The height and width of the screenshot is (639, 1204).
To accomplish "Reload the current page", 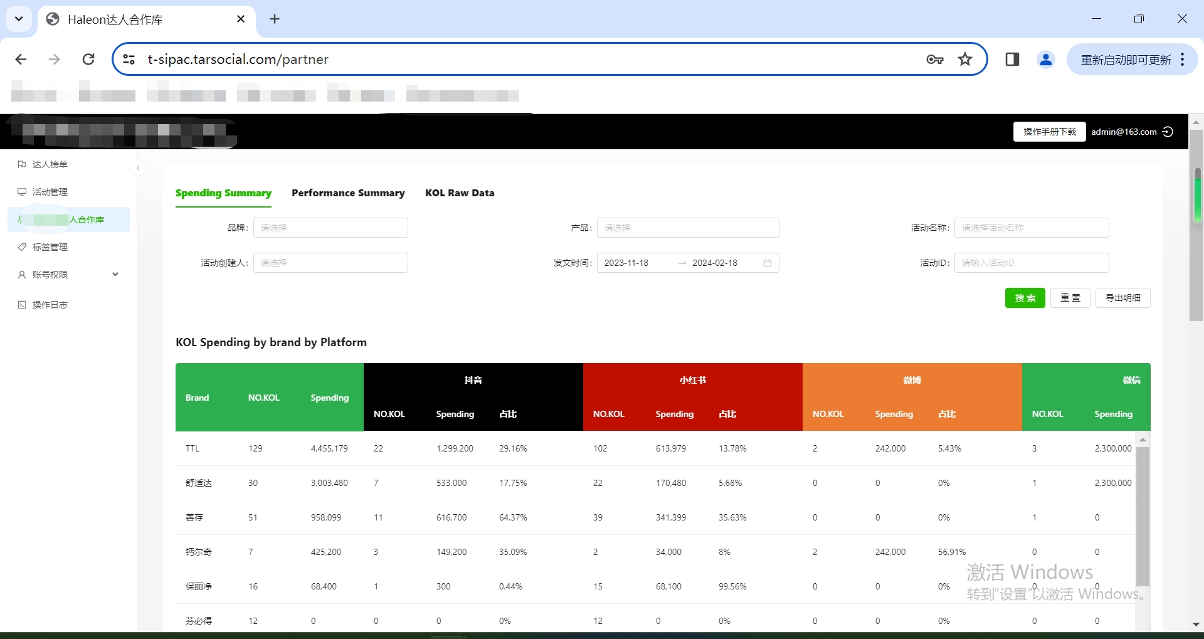I will (88, 59).
